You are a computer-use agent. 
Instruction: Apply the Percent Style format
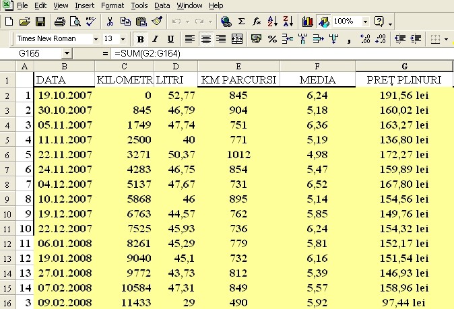pos(273,39)
